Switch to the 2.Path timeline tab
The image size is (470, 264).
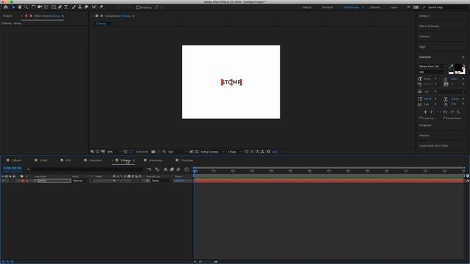[x=43, y=161]
